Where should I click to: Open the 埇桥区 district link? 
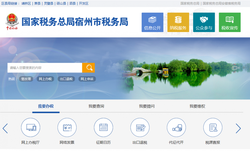[x=26, y=3]
